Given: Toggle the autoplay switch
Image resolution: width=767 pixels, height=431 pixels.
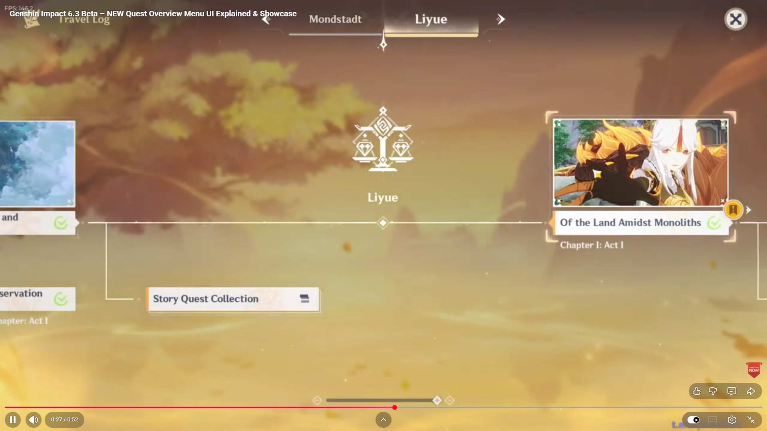Looking at the screenshot, I should 693,420.
